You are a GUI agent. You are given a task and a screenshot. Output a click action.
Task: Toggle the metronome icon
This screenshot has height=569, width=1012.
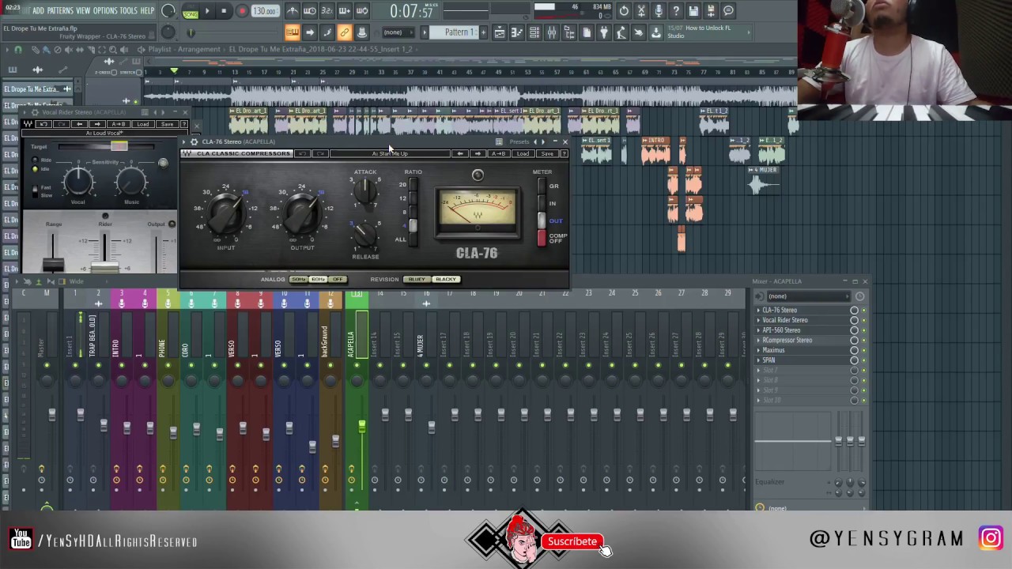293,11
